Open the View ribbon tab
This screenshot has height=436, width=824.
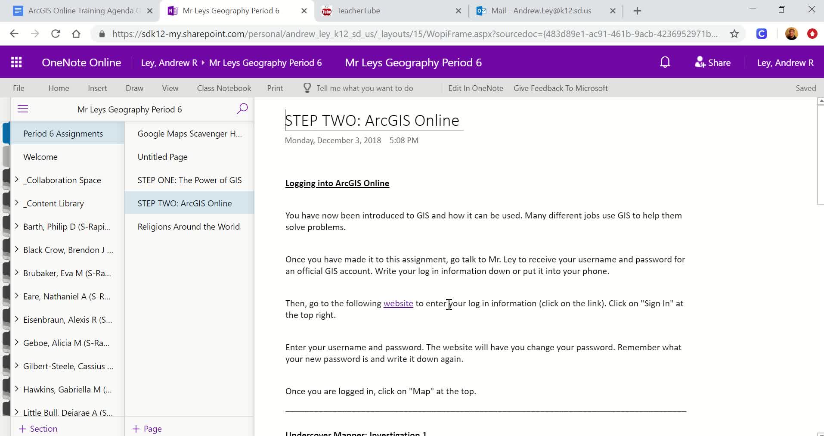[x=170, y=88]
